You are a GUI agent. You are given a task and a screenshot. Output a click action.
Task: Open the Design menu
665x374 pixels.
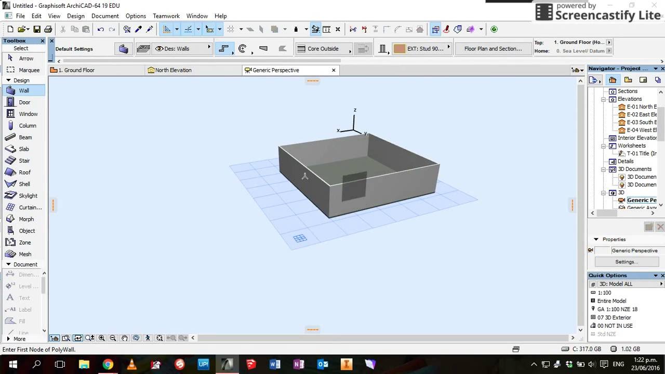(75, 16)
